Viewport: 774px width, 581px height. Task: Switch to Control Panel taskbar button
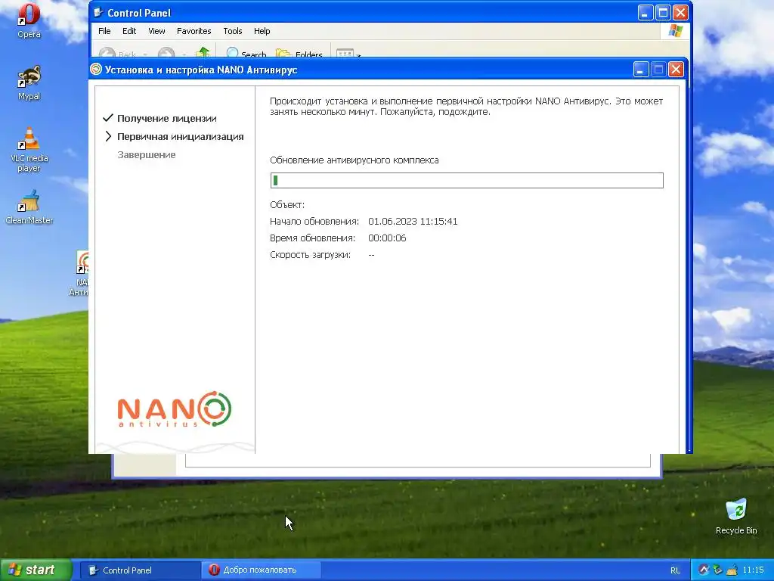coord(140,570)
